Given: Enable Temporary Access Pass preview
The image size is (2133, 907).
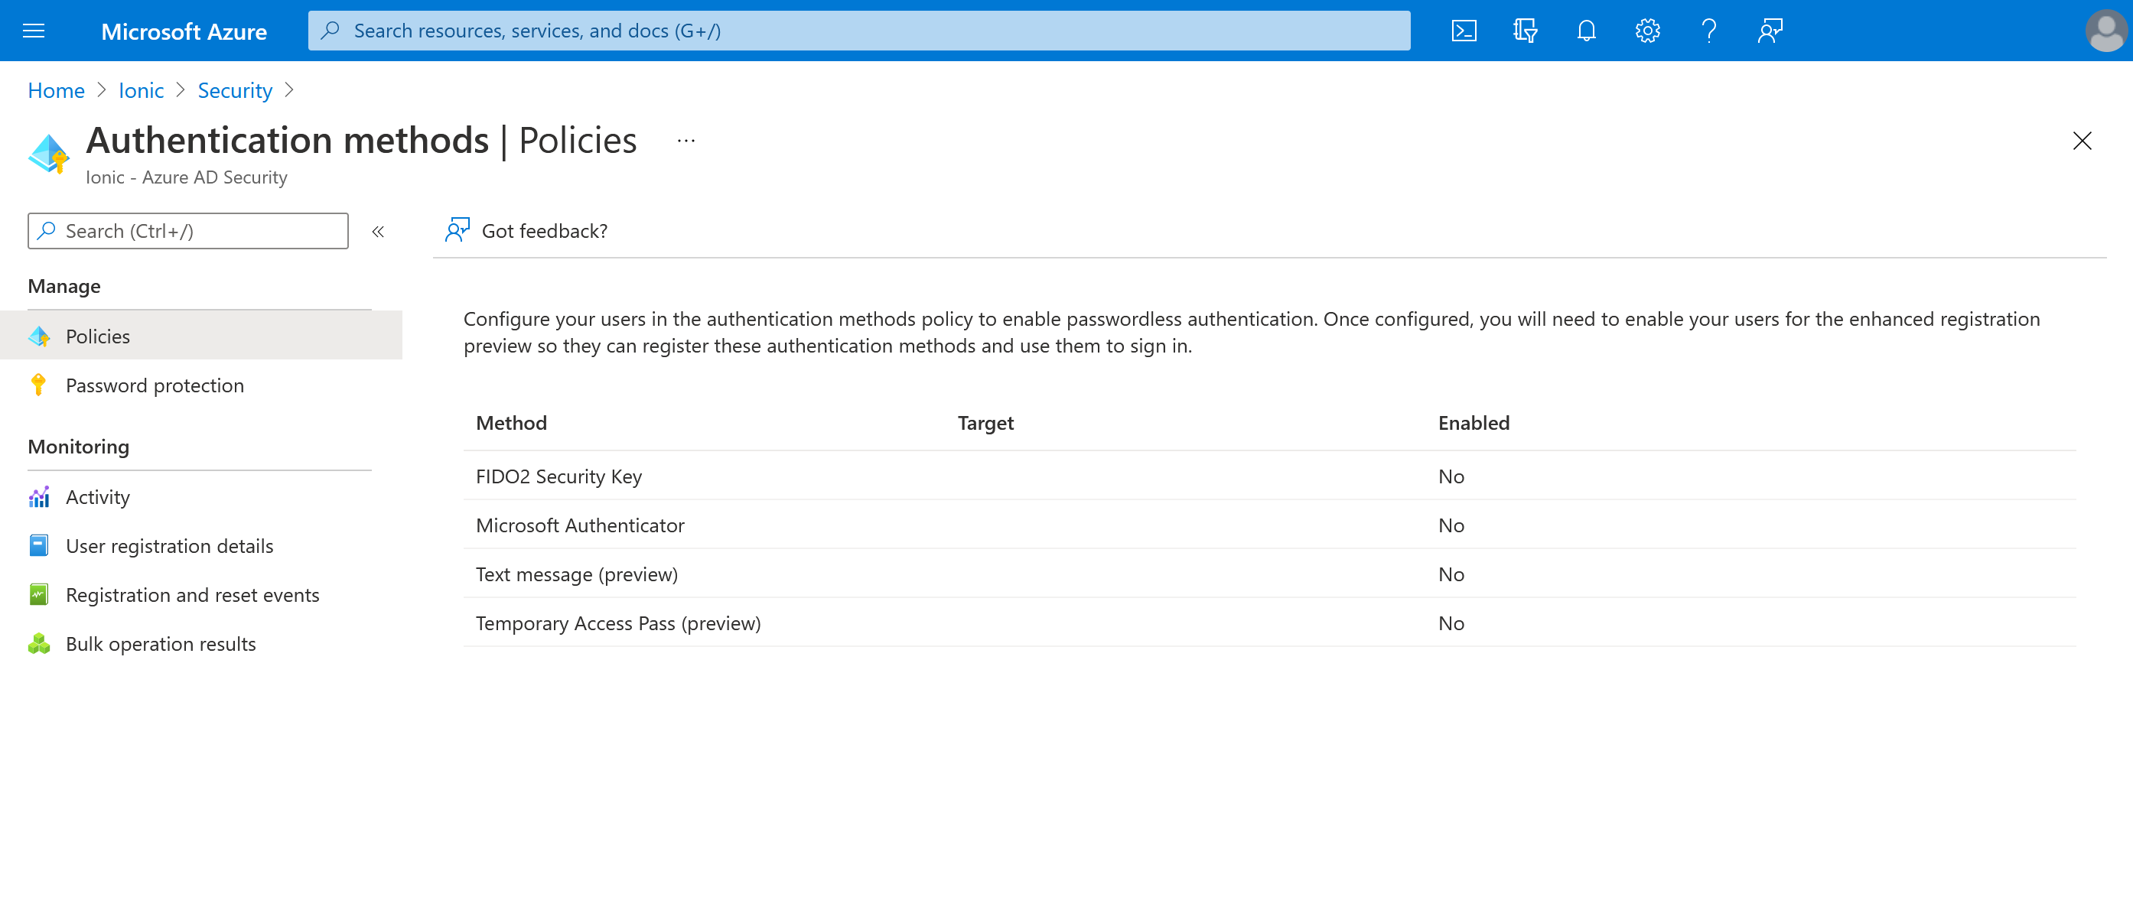Looking at the screenshot, I should coord(617,623).
